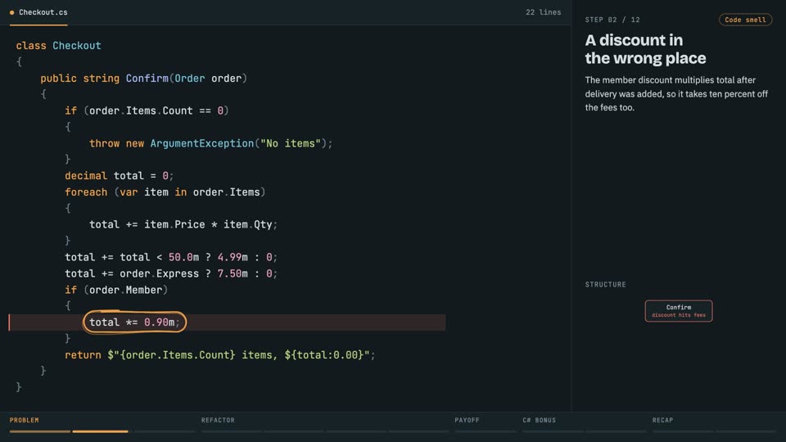The width and height of the screenshot is (786, 442).
Task: Jump to the REFACTOR section in timeline
Action: [218, 420]
